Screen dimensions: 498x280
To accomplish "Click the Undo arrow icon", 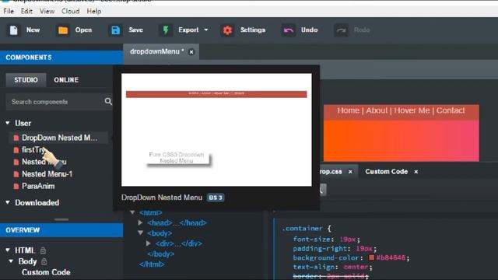I will [x=289, y=30].
